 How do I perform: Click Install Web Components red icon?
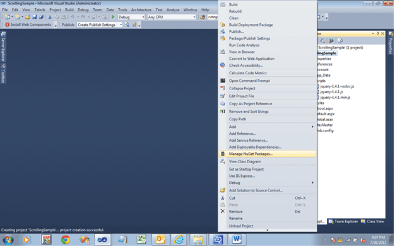click(x=7, y=25)
